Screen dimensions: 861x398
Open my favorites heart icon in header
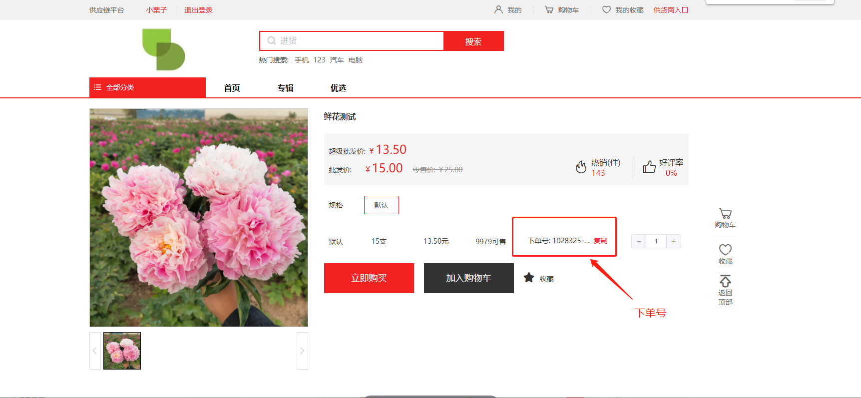[606, 10]
